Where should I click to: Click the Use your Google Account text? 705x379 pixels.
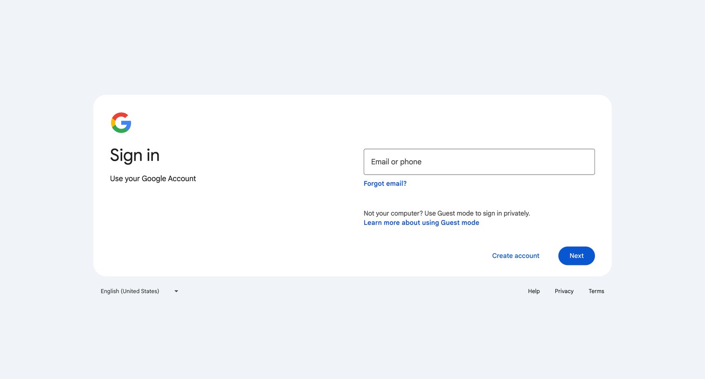[153, 178]
